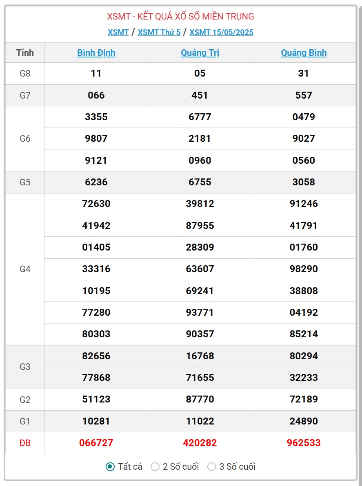This screenshot has height=486, width=362.
Task: Click the Quảng Trị special prize 420282
Action: [200, 443]
